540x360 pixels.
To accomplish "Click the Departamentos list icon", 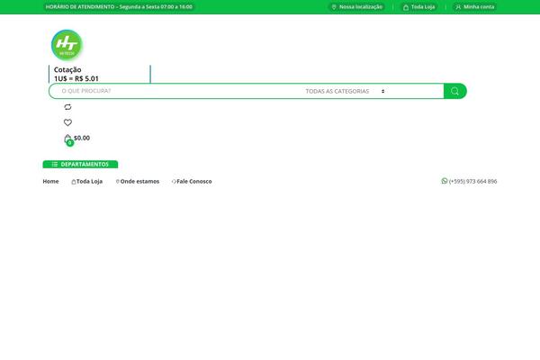I will tap(54, 165).
